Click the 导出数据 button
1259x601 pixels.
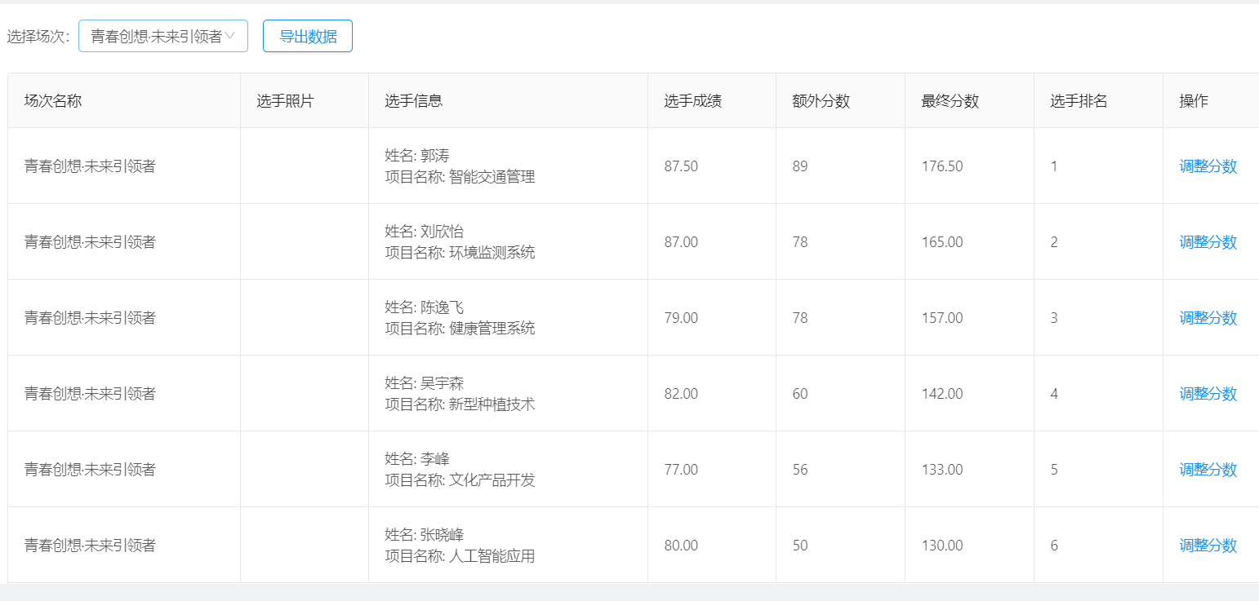click(308, 36)
